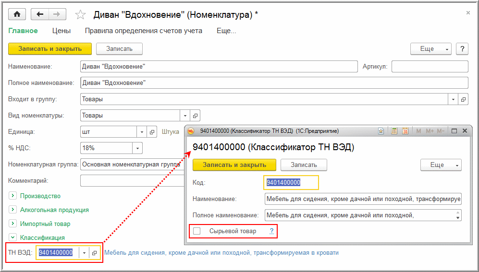This screenshot has width=479, height=272.
Task: Maximize the classifier ТН ВЭД window
Action: coord(454,131)
